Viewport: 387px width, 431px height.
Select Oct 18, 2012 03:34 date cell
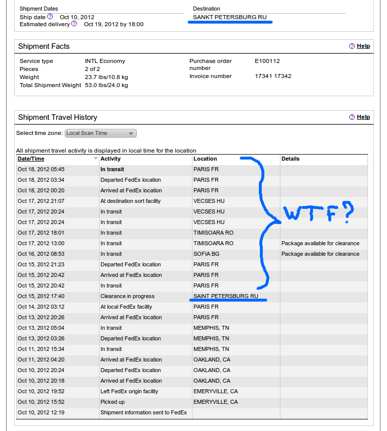coord(41,180)
